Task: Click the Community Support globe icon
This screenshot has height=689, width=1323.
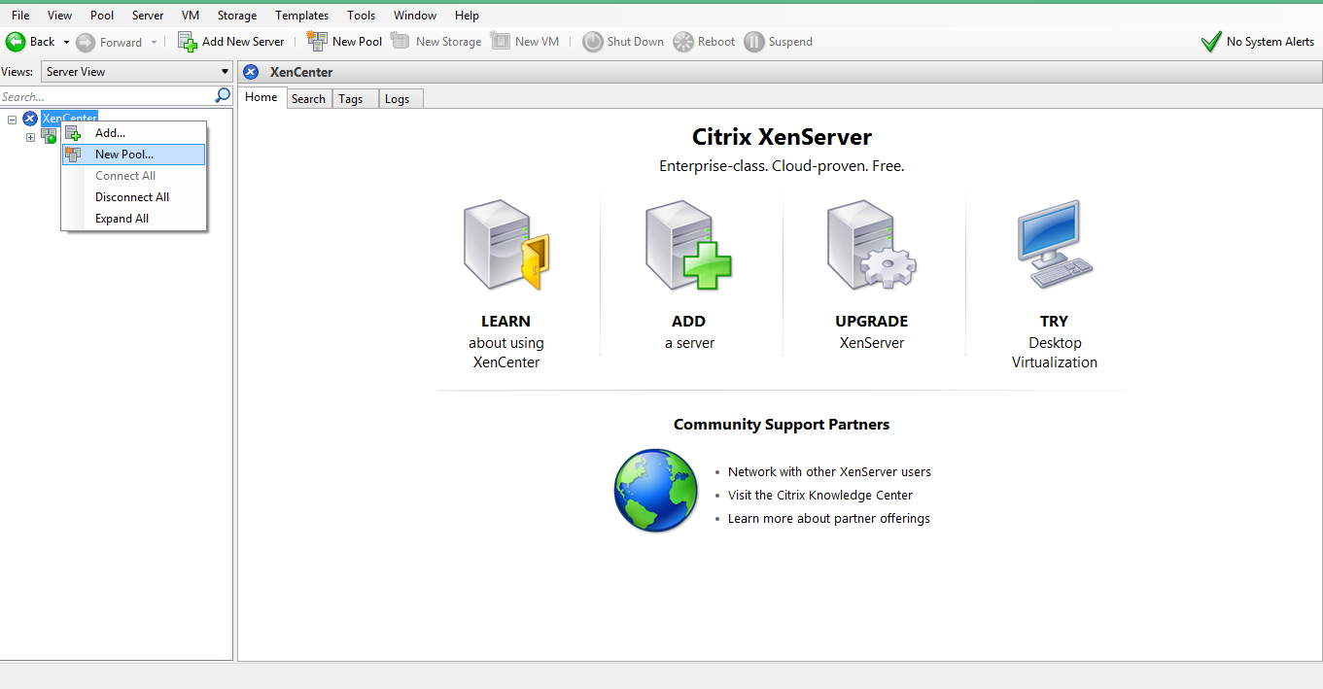Action: pos(656,491)
